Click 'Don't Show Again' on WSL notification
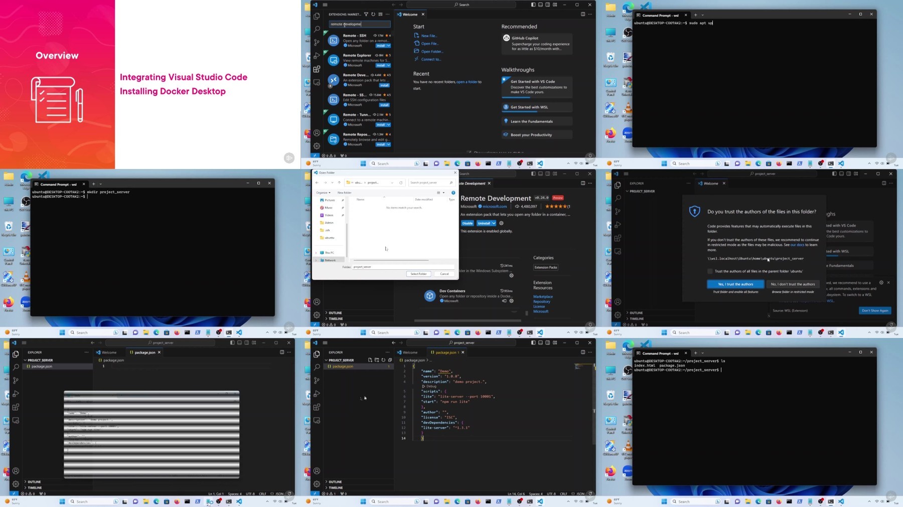The height and width of the screenshot is (507, 903). pyautogui.click(x=875, y=310)
